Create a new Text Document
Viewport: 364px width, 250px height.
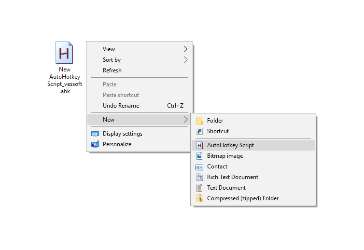[226, 188]
